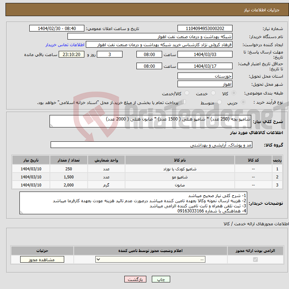Click the quantity cell 1,500
Viewport: 289px width, 289px height.
click(69, 177)
